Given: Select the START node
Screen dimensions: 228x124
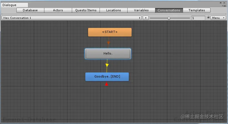Looking at the screenshot, I should coord(110,32).
